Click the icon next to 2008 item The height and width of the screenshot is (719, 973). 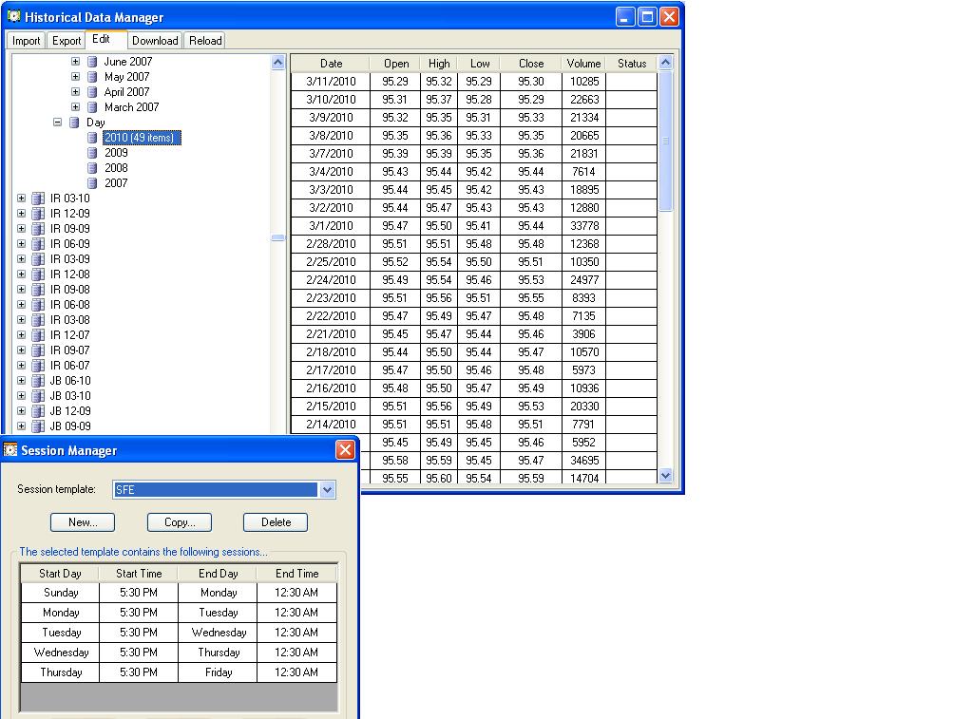92,168
